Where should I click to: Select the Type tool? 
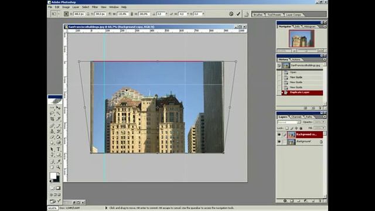(58, 149)
